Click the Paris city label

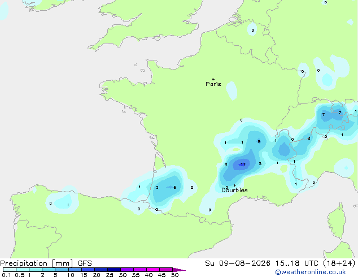click(x=213, y=84)
